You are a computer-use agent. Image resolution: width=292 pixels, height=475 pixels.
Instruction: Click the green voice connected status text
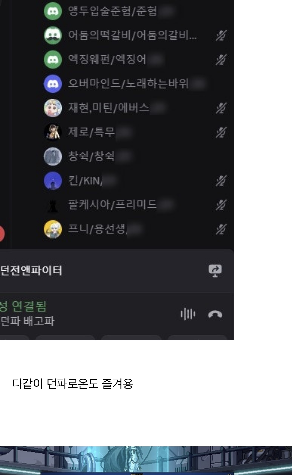[23, 306]
